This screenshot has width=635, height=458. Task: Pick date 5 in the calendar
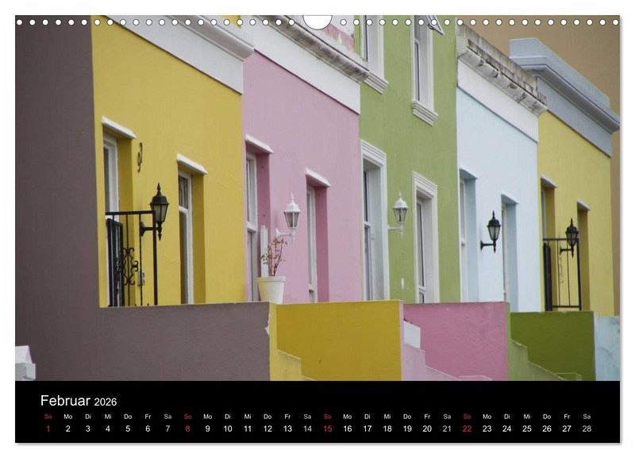pyautogui.click(x=128, y=429)
